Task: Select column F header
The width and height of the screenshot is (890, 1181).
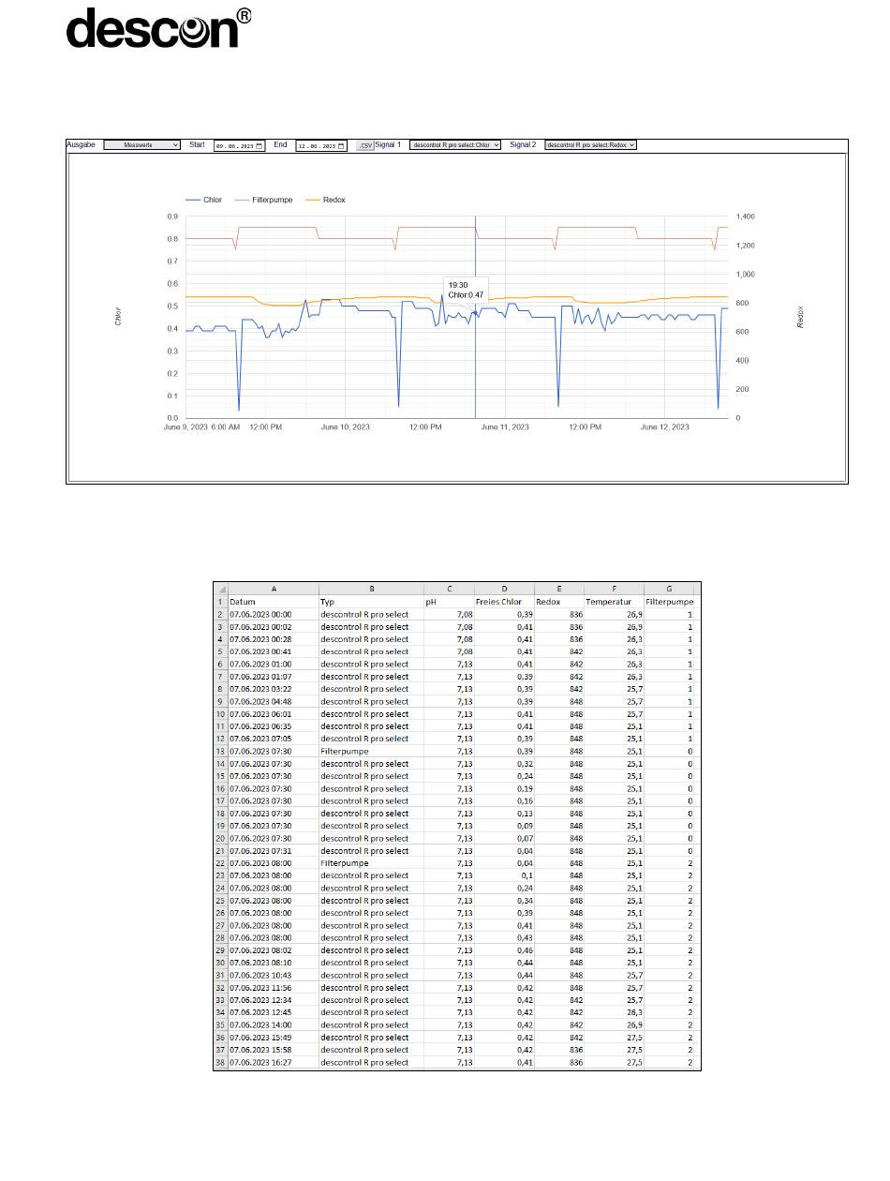Action: pyautogui.click(x=614, y=589)
